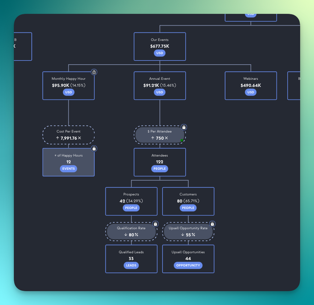Click the 750 value
Image resolution: width=314 pixels, height=305 pixels.
pyautogui.click(x=160, y=138)
